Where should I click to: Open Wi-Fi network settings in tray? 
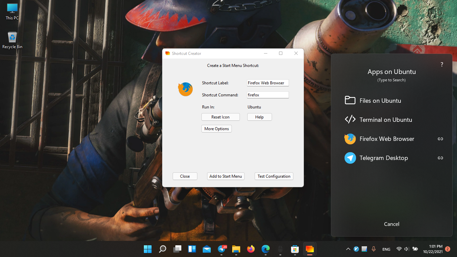coord(399,249)
